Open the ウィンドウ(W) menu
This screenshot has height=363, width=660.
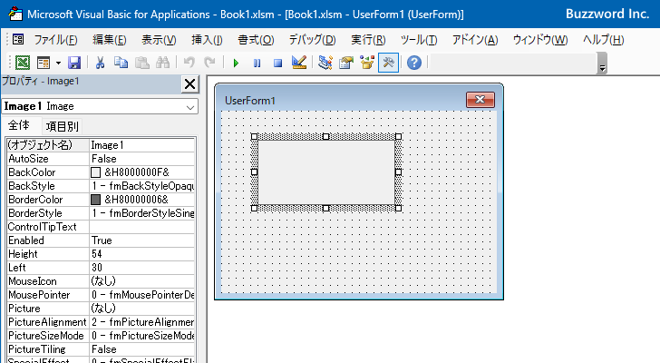click(x=540, y=40)
